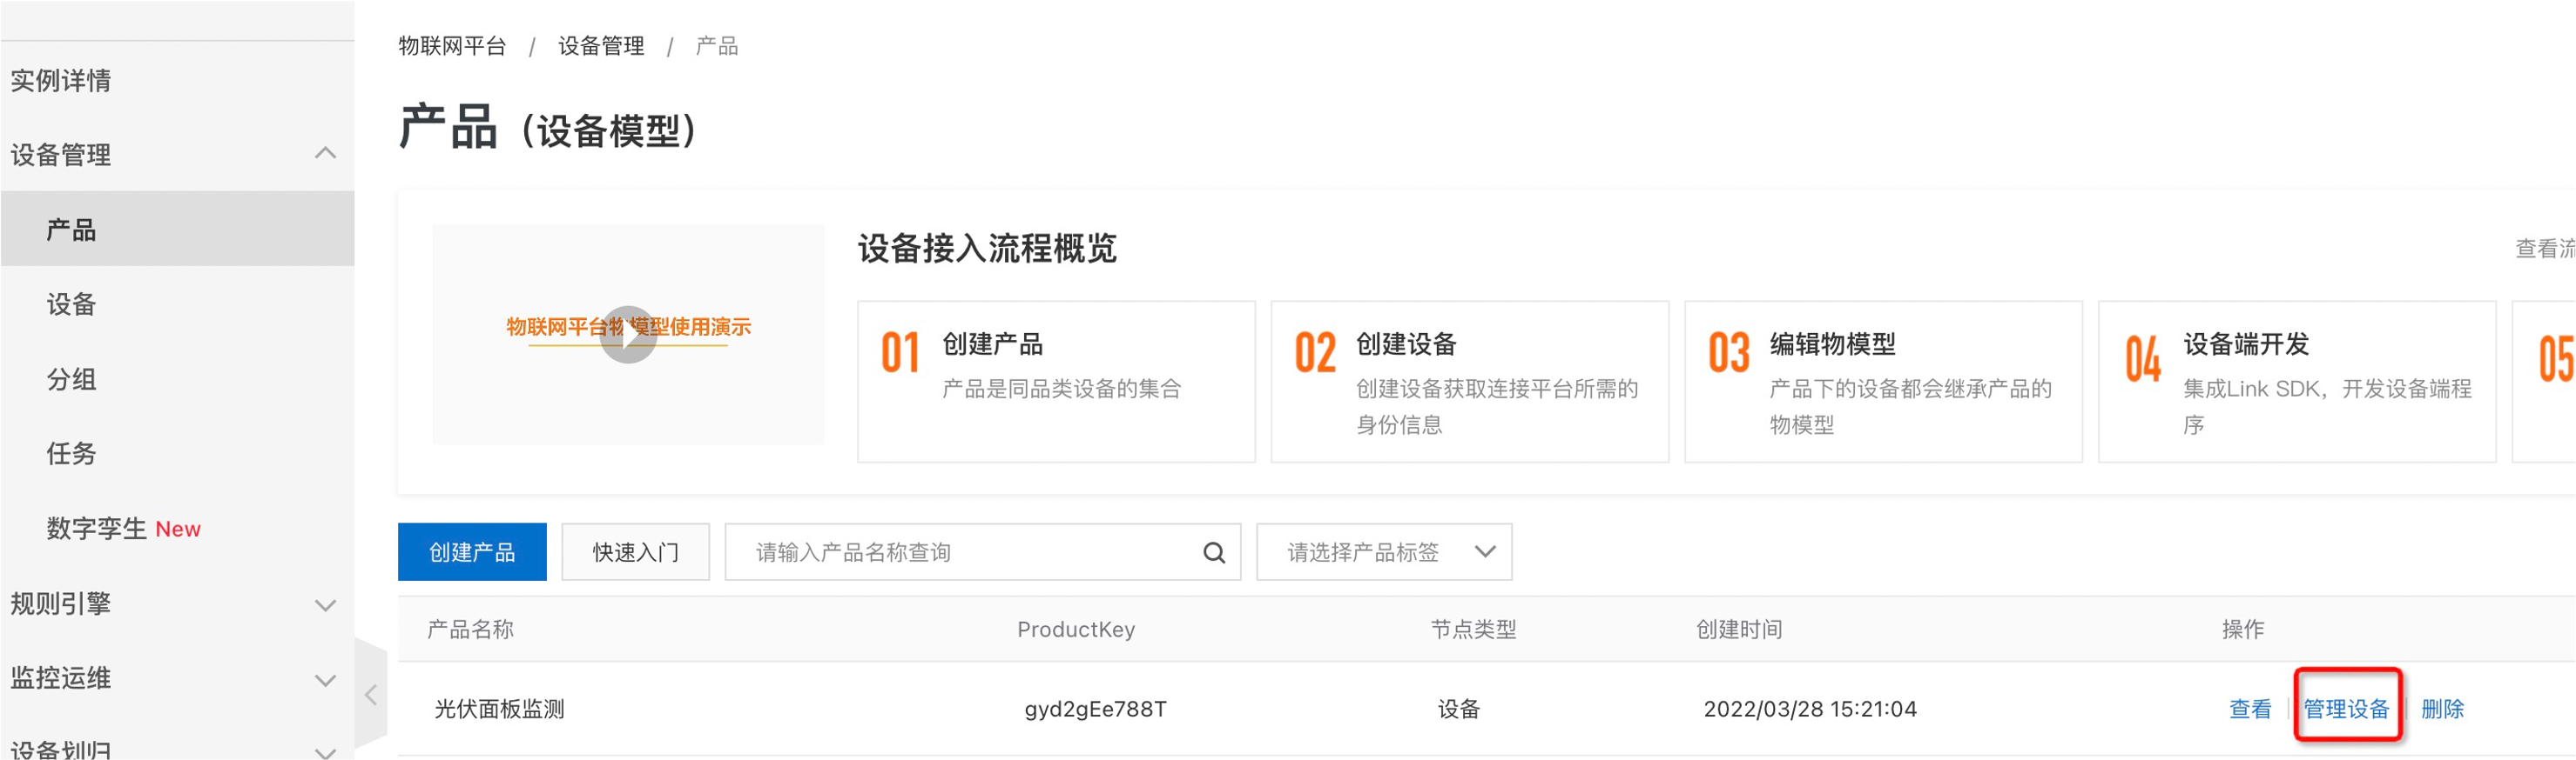Click 物联网平台 in the breadcrumb
This screenshot has height=760, width=2576.
coord(452,46)
